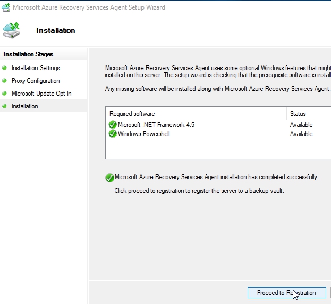Screen dimensions: 331x304
Task: Click 'Click proceed to registration' instruction text
Action: point(199,191)
